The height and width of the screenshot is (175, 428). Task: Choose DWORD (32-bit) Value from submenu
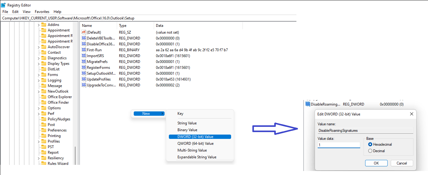(x=200, y=137)
